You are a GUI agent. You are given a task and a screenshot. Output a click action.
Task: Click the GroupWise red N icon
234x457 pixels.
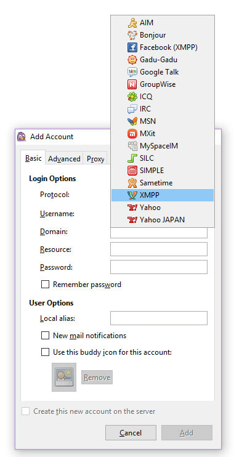(132, 84)
